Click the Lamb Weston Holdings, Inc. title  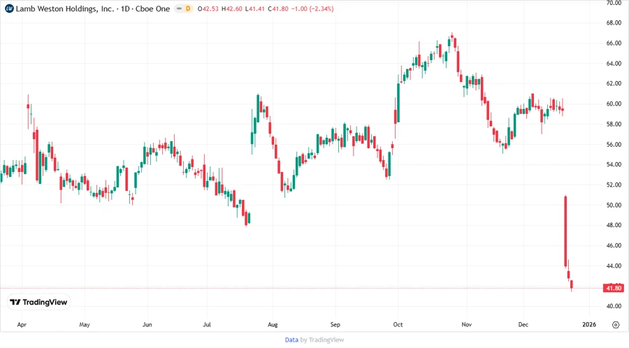pyautogui.click(x=64, y=8)
